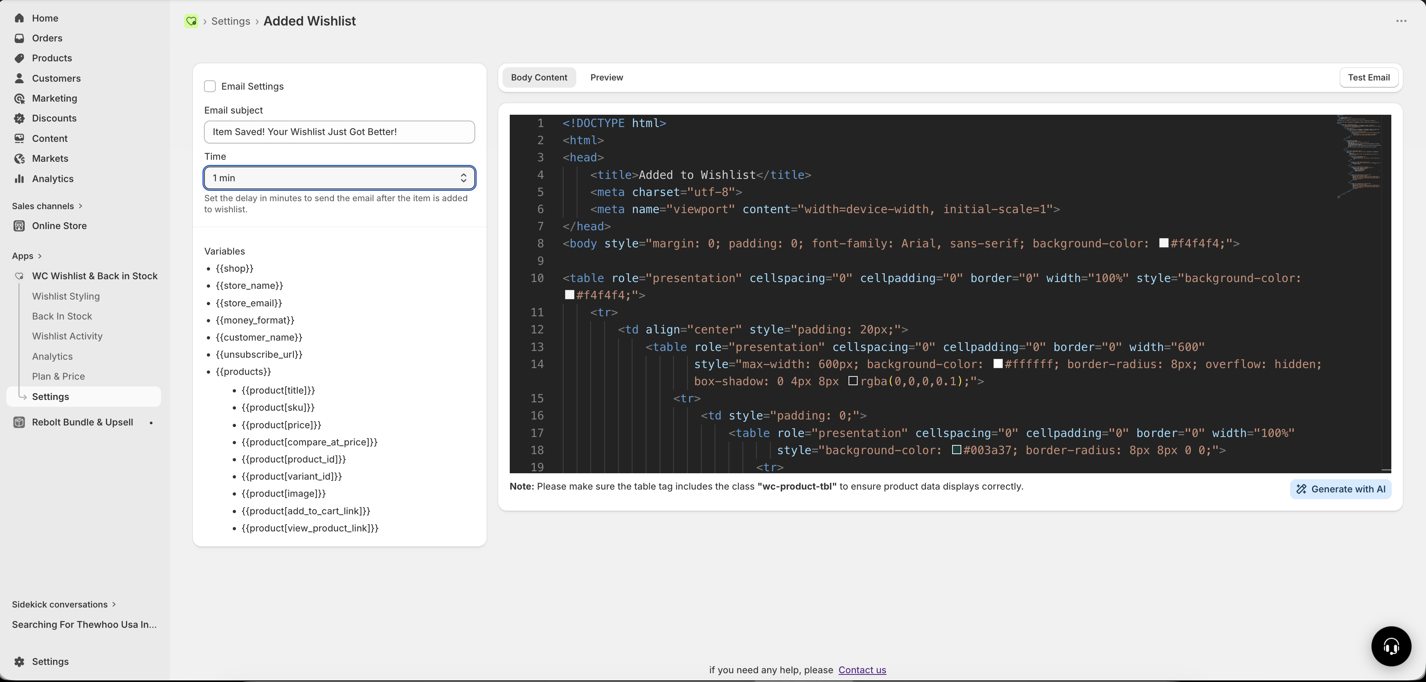Click the {{customer_name}} variable
This screenshot has height=682, width=1426.
tap(259, 337)
